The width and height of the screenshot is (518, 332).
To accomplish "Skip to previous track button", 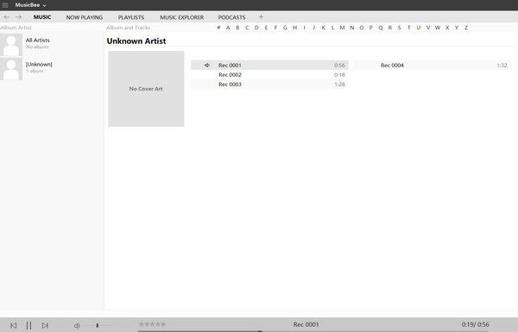I will tap(13, 325).
